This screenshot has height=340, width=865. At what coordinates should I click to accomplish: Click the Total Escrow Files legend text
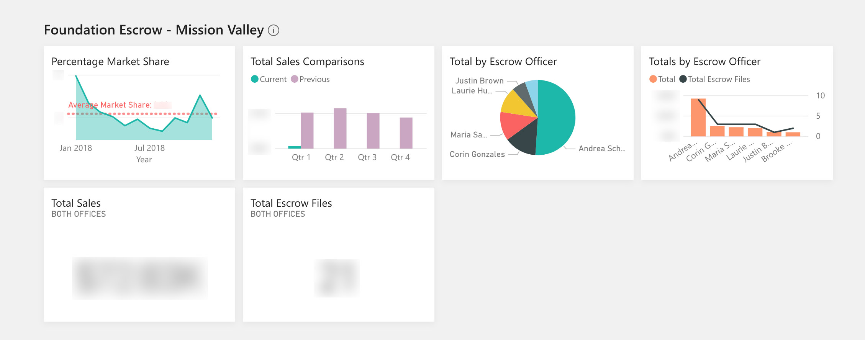tap(719, 79)
